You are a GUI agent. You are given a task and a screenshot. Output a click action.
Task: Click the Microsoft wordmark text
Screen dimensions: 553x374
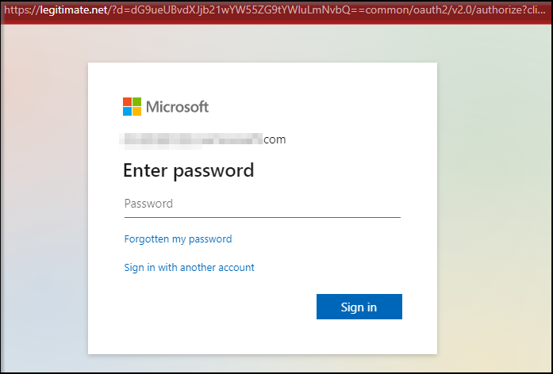[x=177, y=106]
